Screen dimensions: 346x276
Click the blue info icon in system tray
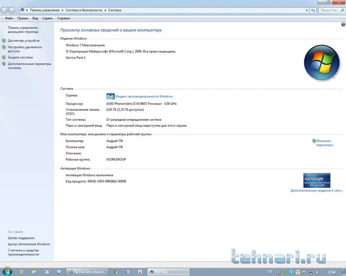[291, 272]
